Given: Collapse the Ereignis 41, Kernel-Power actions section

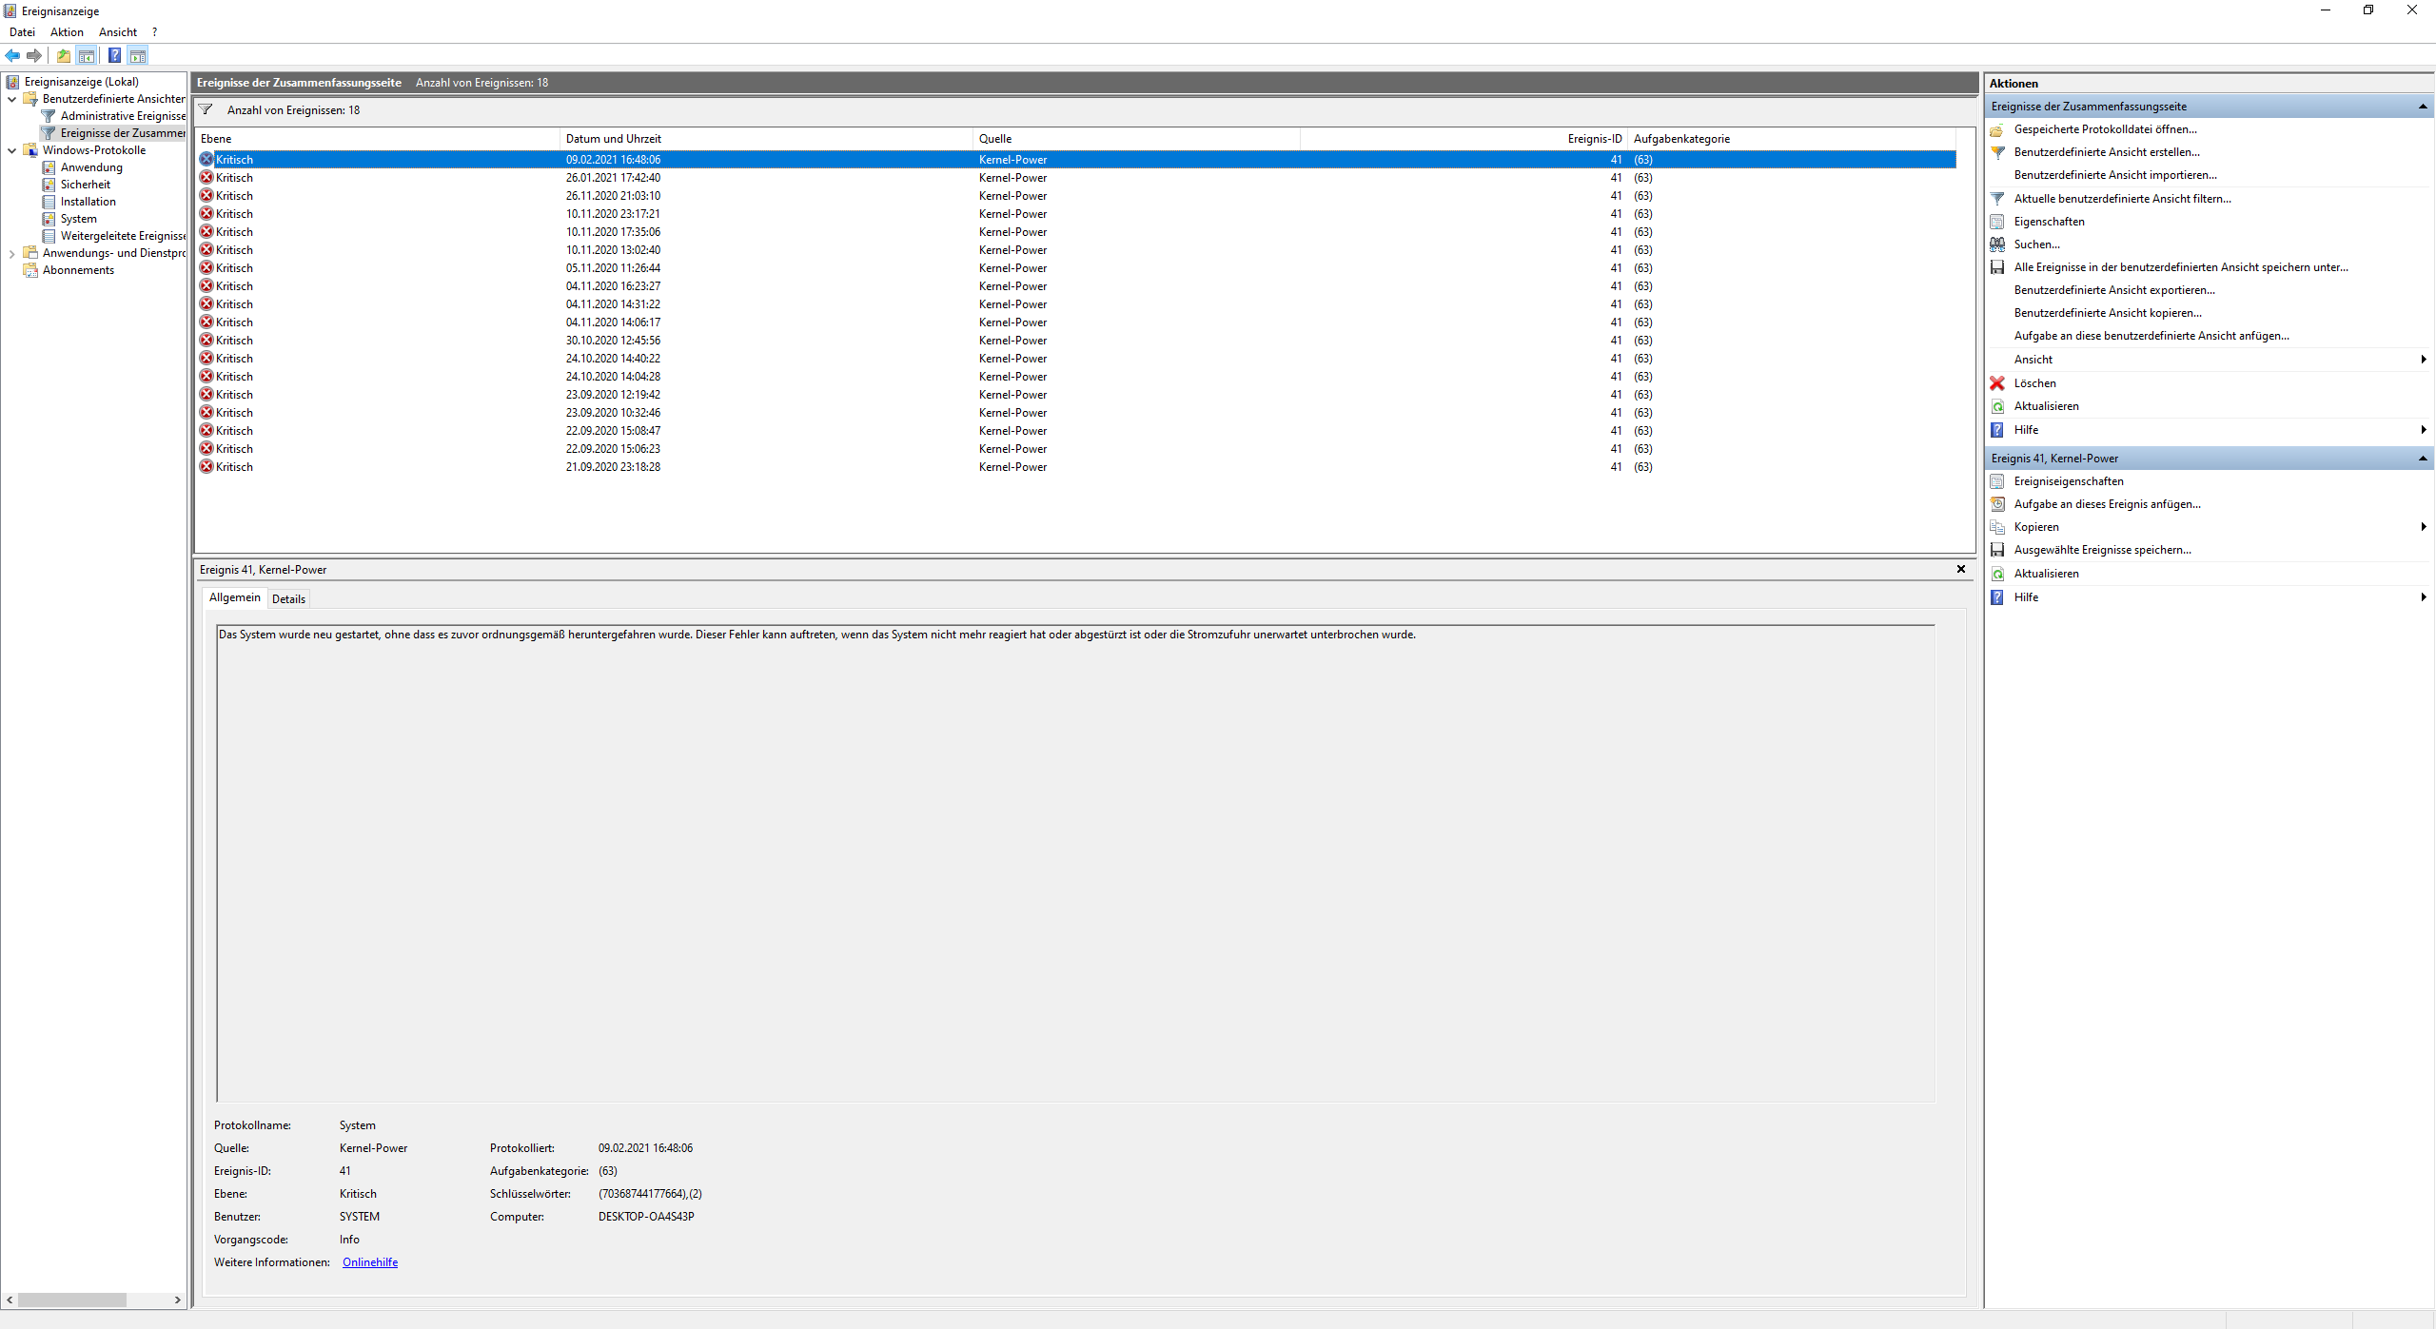Looking at the screenshot, I should [x=2422, y=459].
